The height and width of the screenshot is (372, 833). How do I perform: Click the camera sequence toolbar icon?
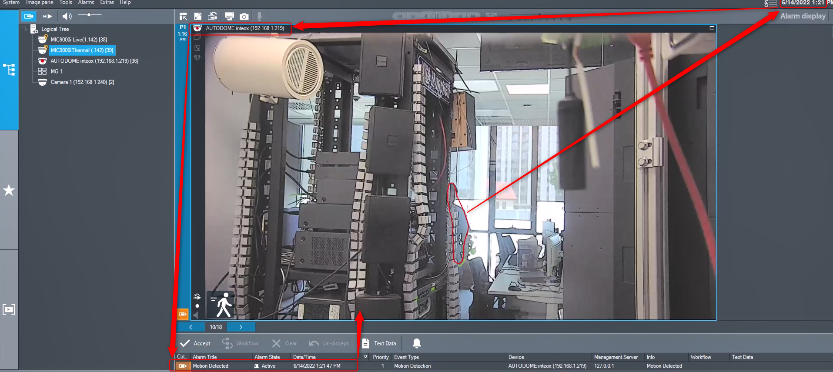coord(213,17)
